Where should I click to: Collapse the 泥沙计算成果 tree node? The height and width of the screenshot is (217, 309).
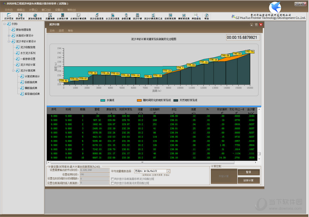[x=13, y=70]
